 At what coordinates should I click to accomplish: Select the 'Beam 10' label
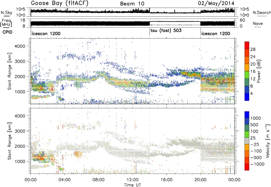132,4
